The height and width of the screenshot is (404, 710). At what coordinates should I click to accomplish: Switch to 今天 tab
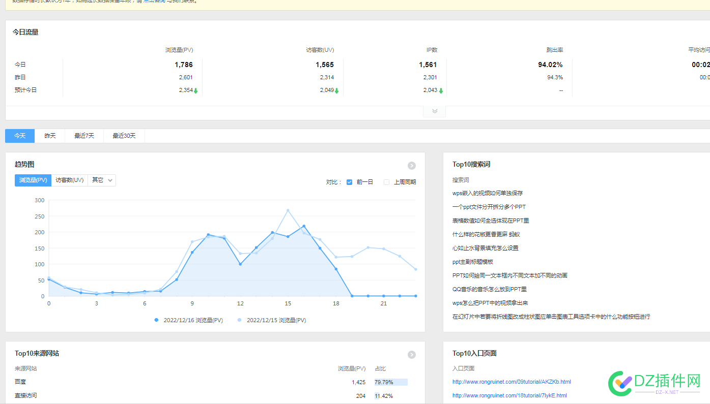click(x=20, y=136)
